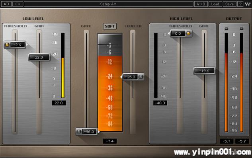Toggle the gate slider enable button
Viewport: 252px width, 158px height.
pyautogui.click(x=79, y=131)
